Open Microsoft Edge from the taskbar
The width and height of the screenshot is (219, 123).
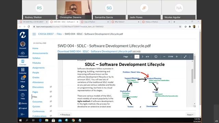(40, 120)
